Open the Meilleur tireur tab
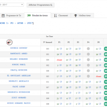 click(82, 15)
